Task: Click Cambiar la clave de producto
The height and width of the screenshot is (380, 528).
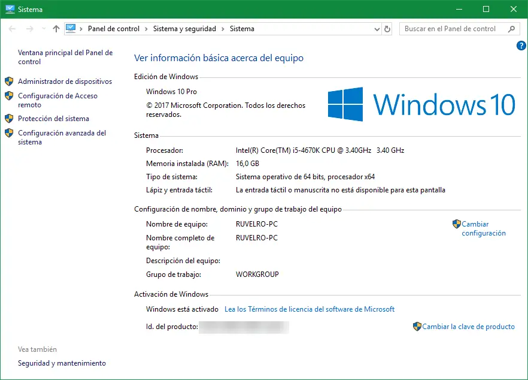Action: click(x=468, y=327)
